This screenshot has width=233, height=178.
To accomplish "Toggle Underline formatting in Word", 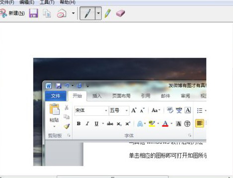I will click(x=96, y=124).
